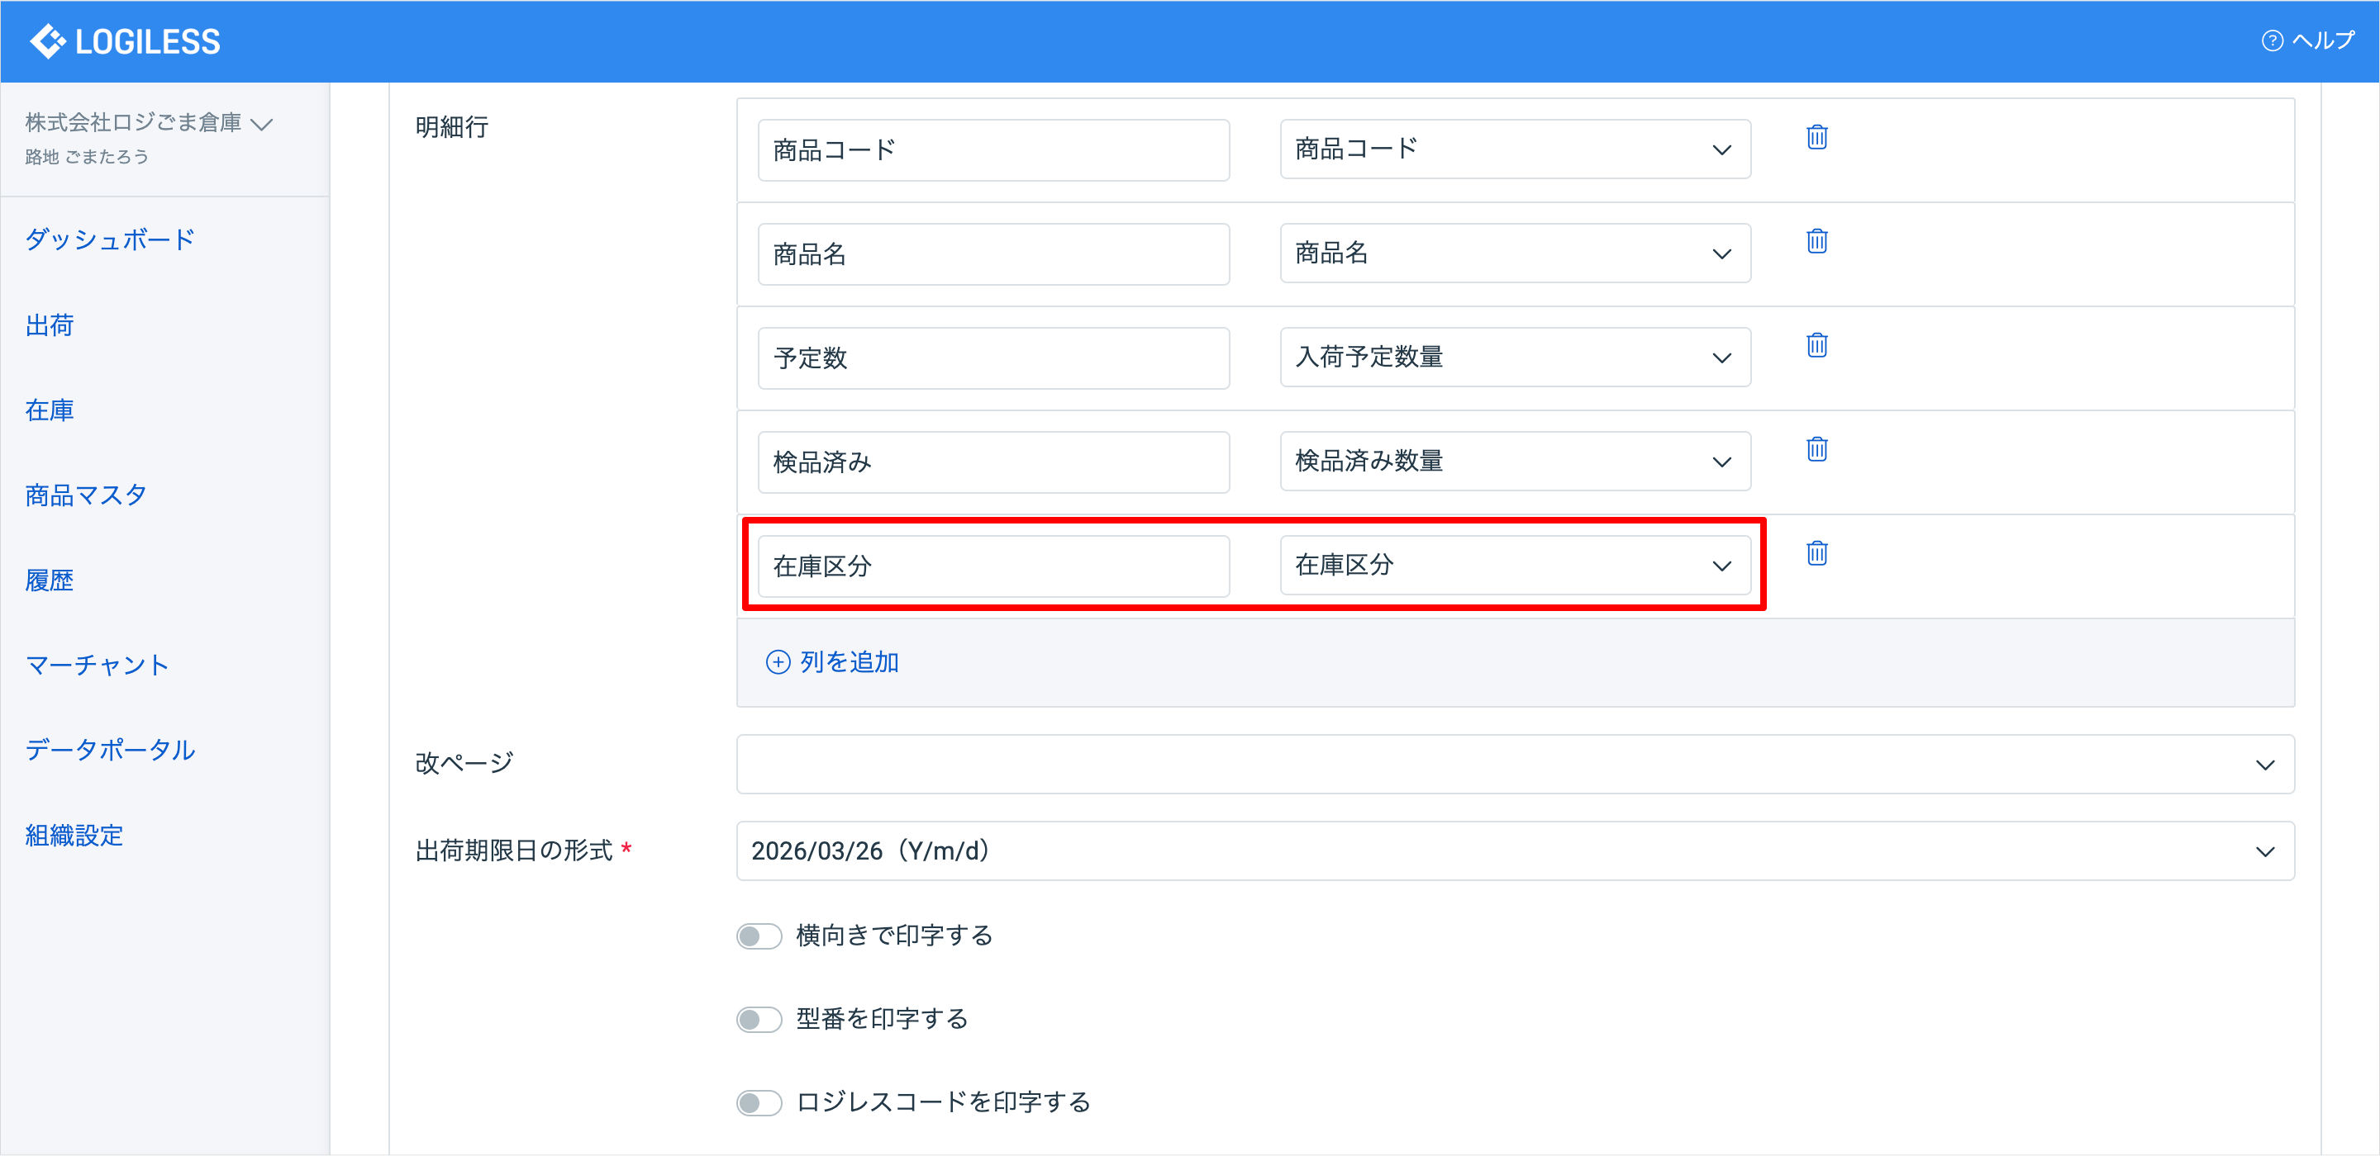Open the ダッシュボード link
The image size is (2380, 1156).
pos(110,240)
